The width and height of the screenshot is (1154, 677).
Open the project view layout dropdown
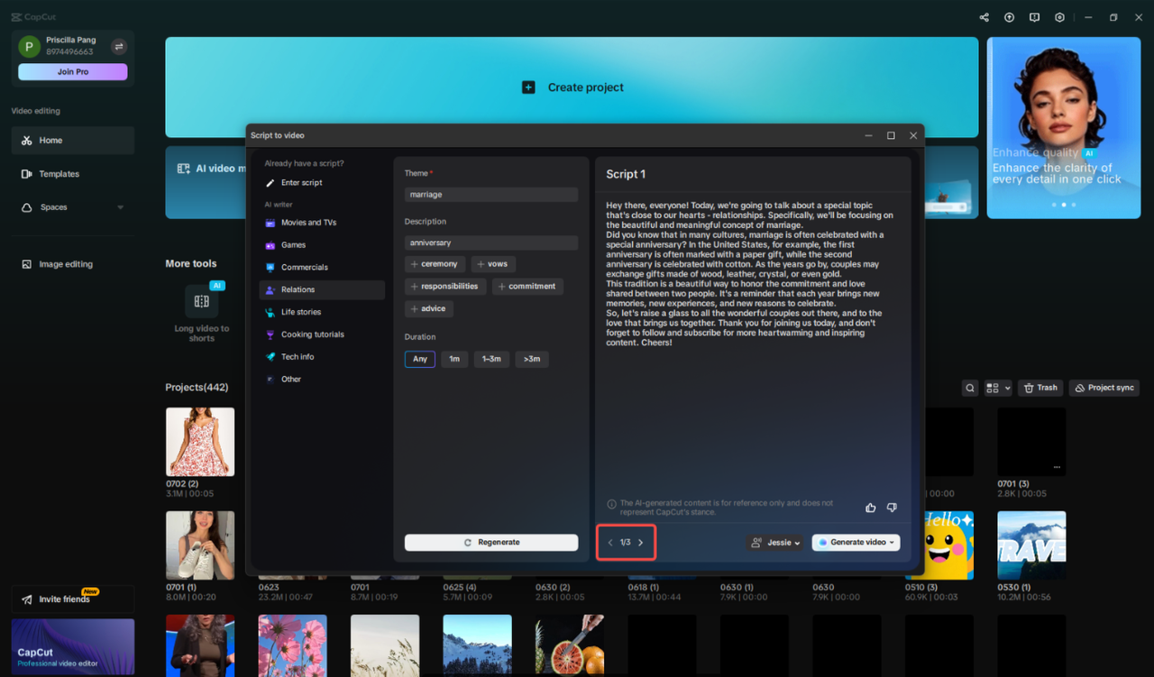(x=998, y=388)
